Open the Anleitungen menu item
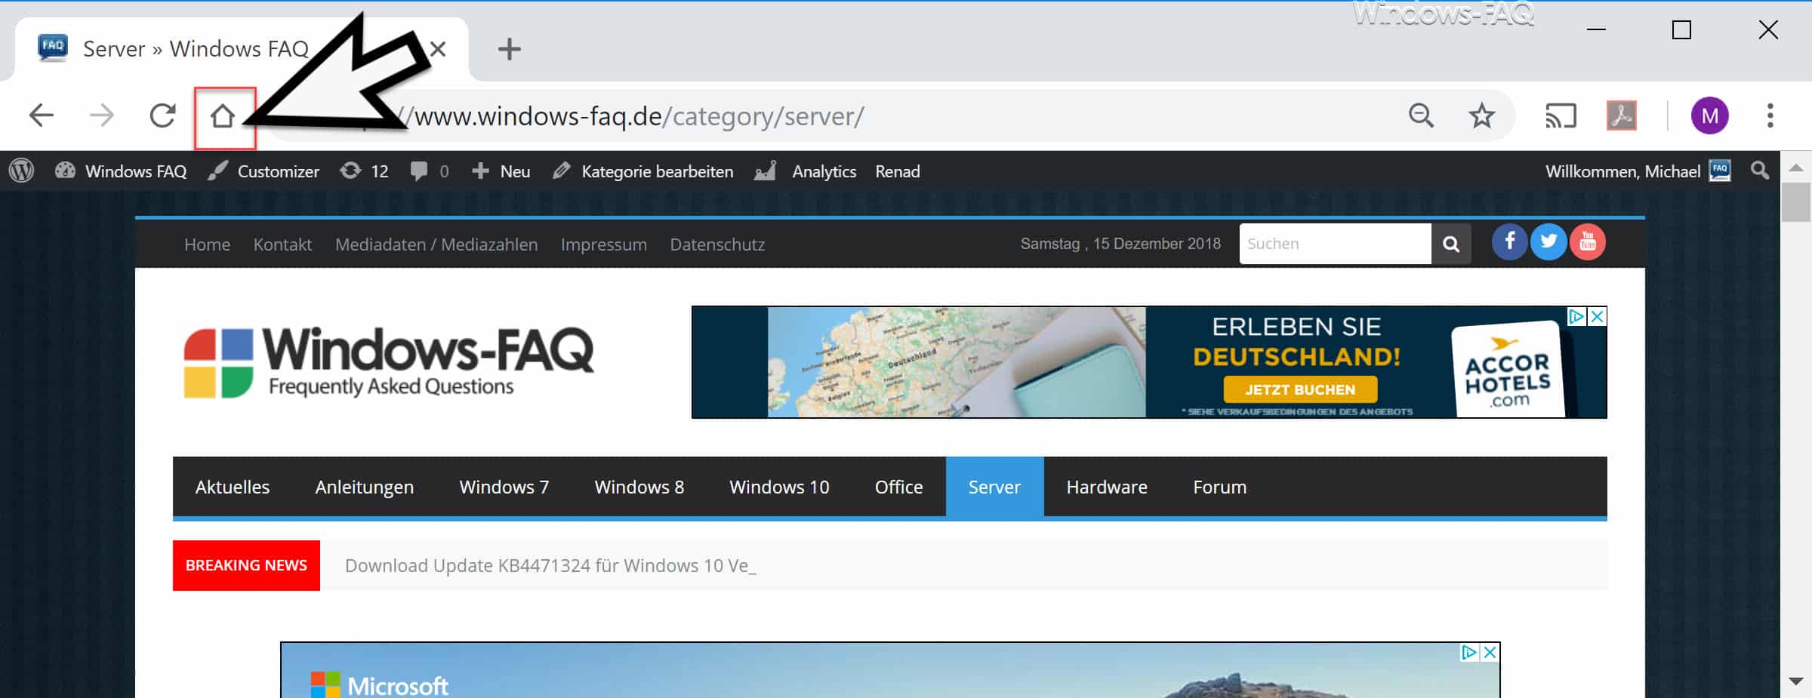 365,487
